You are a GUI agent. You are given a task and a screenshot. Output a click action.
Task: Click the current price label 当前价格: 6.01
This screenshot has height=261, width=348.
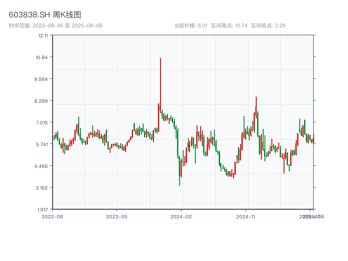(x=191, y=26)
